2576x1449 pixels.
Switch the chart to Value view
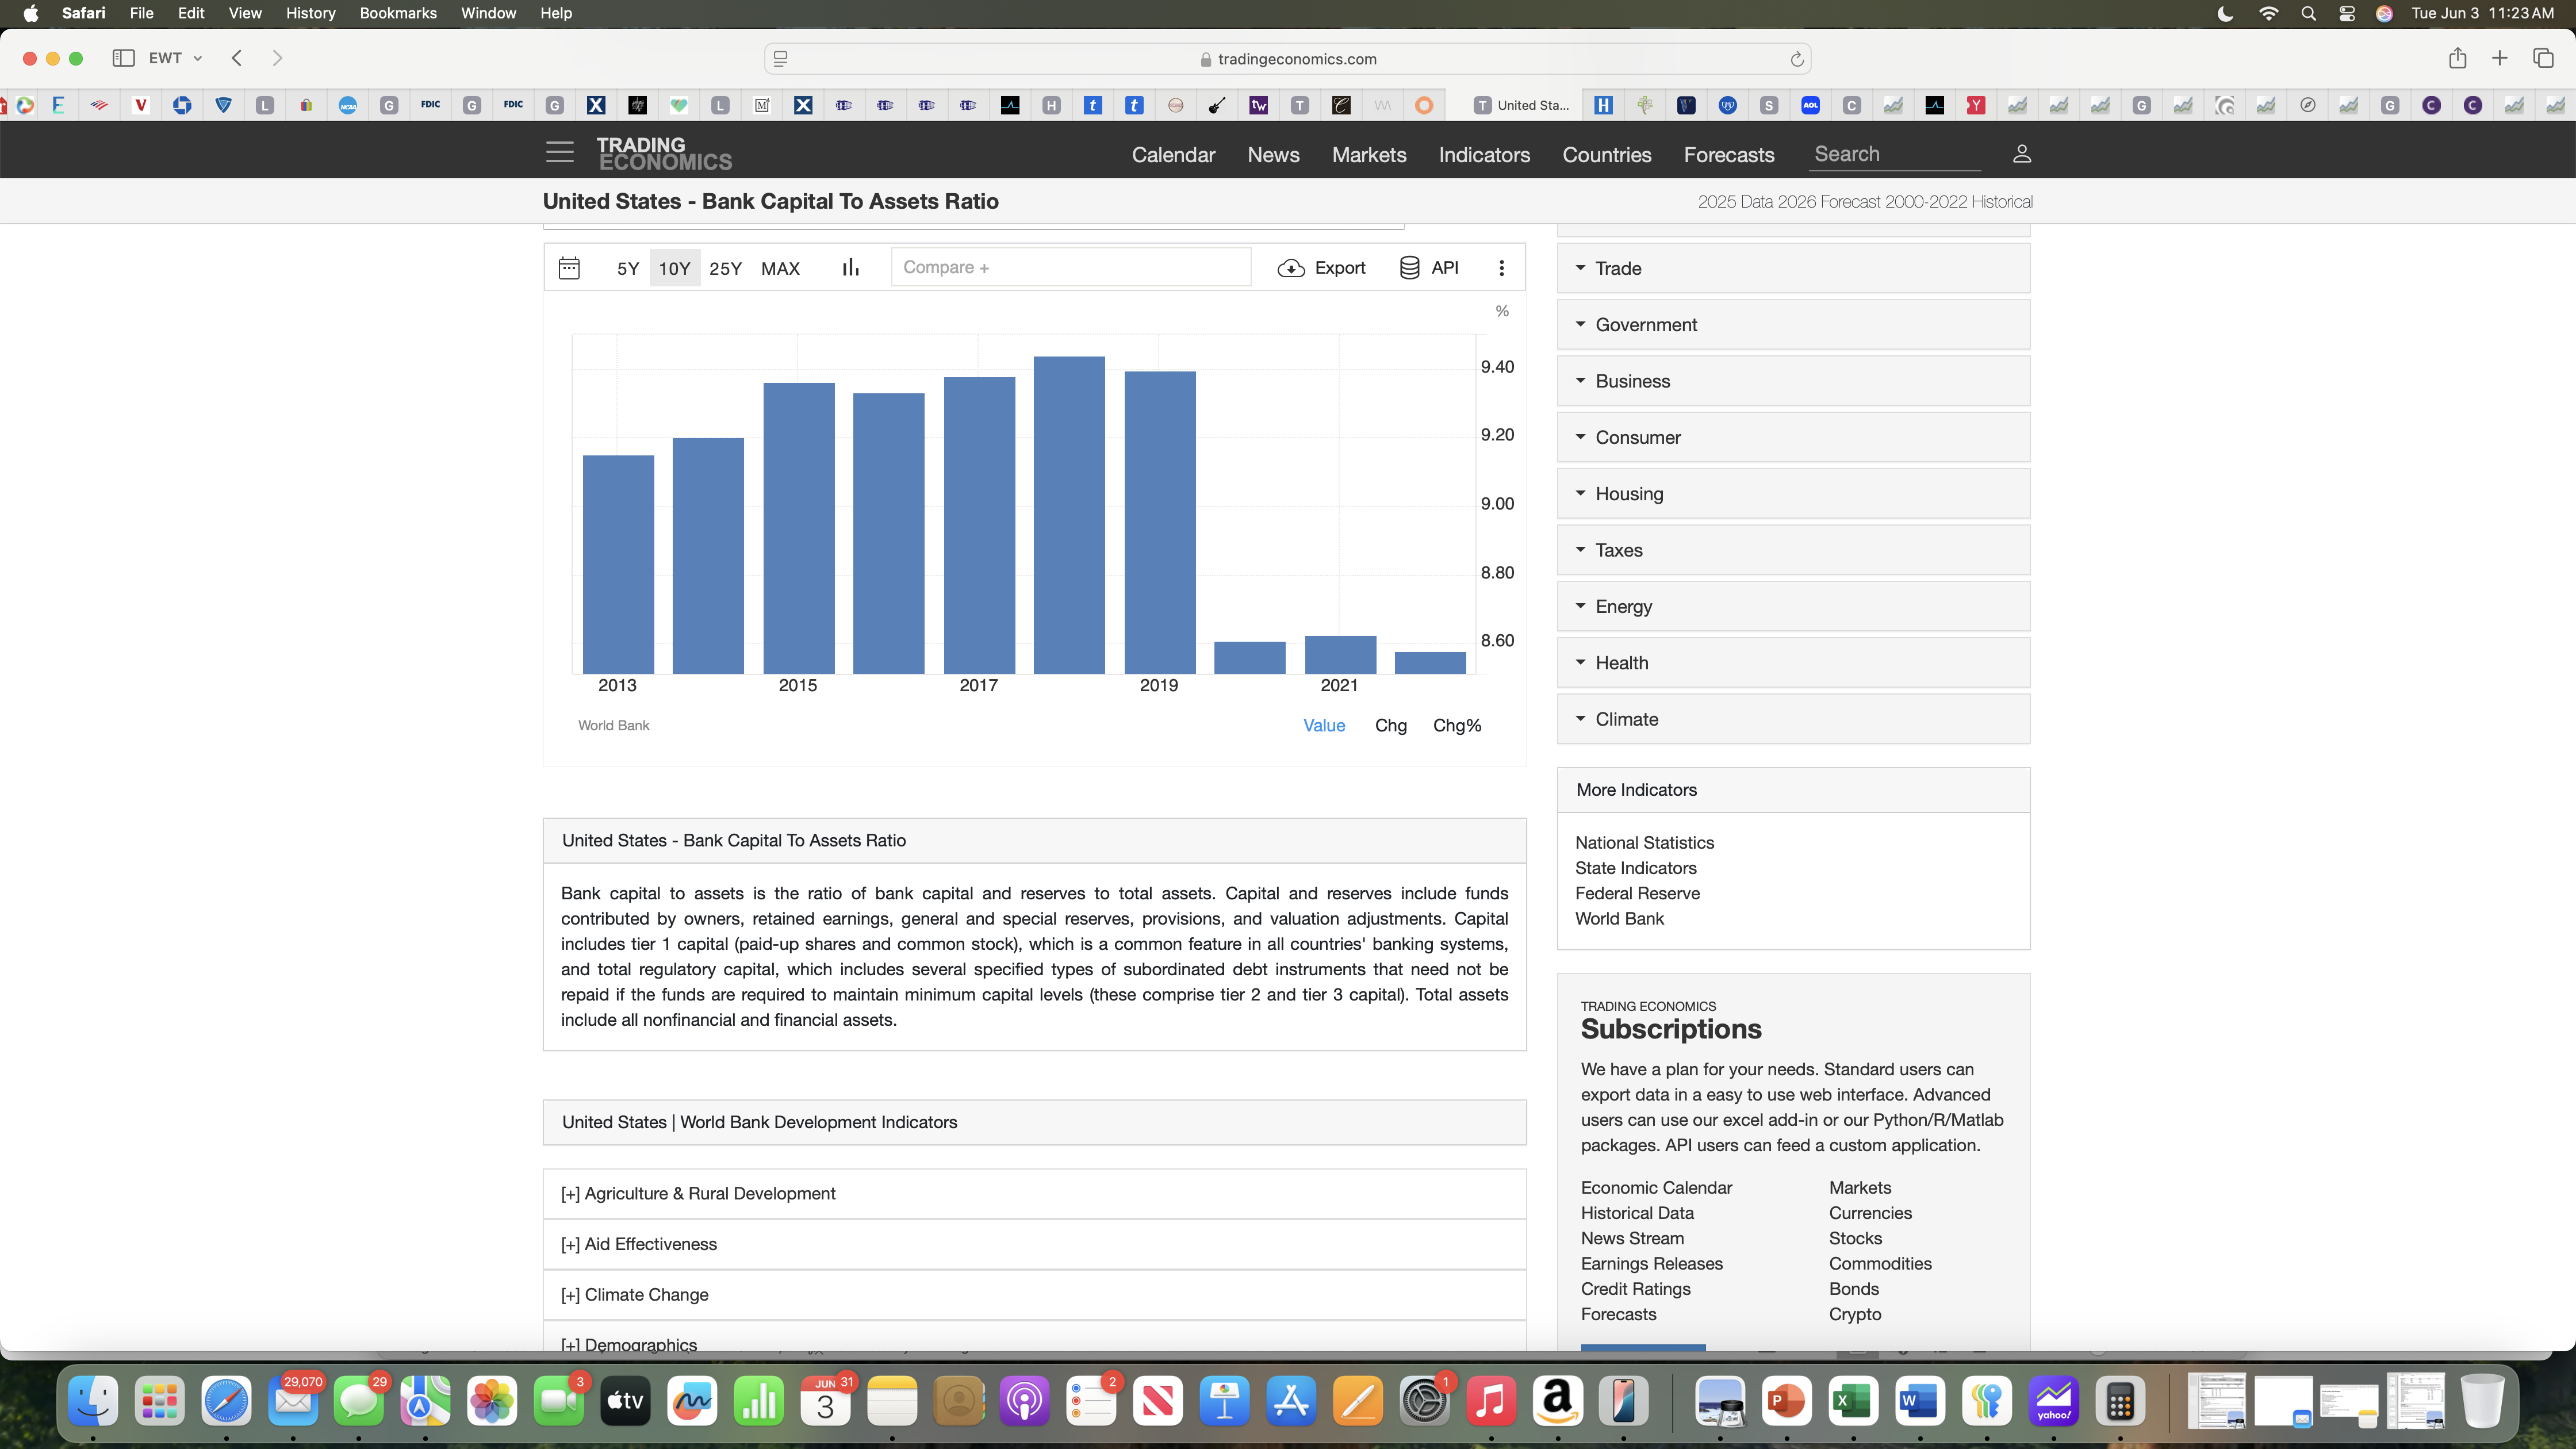pyautogui.click(x=1324, y=725)
